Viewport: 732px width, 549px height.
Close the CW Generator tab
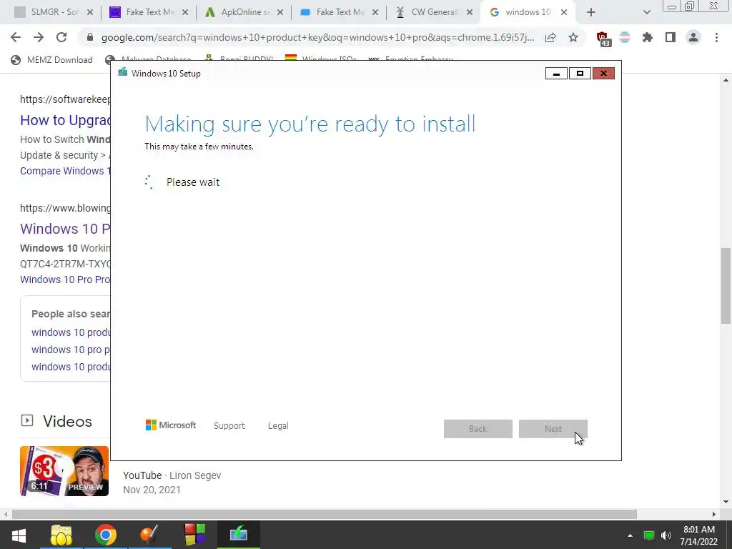click(470, 13)
